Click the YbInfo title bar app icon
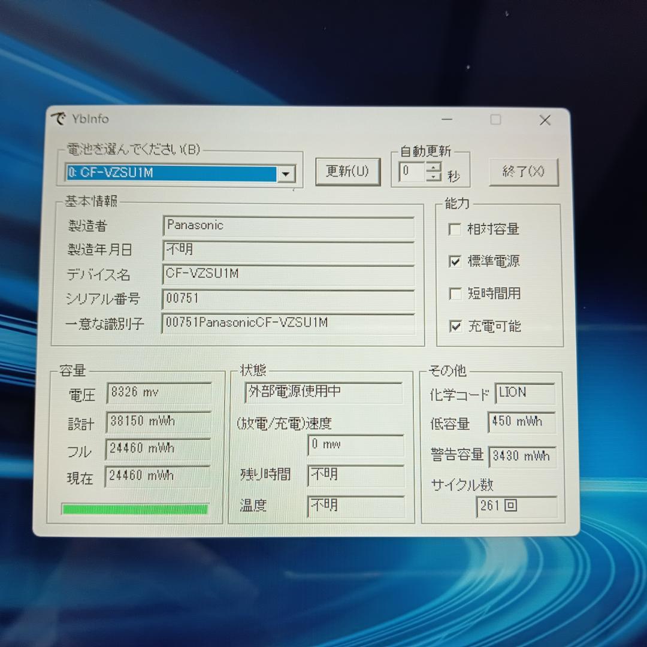The image size is (647, 647). (x=58, y=119)
